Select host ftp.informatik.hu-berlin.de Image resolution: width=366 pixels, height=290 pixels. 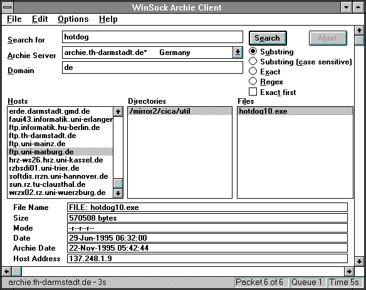(60, 127)
